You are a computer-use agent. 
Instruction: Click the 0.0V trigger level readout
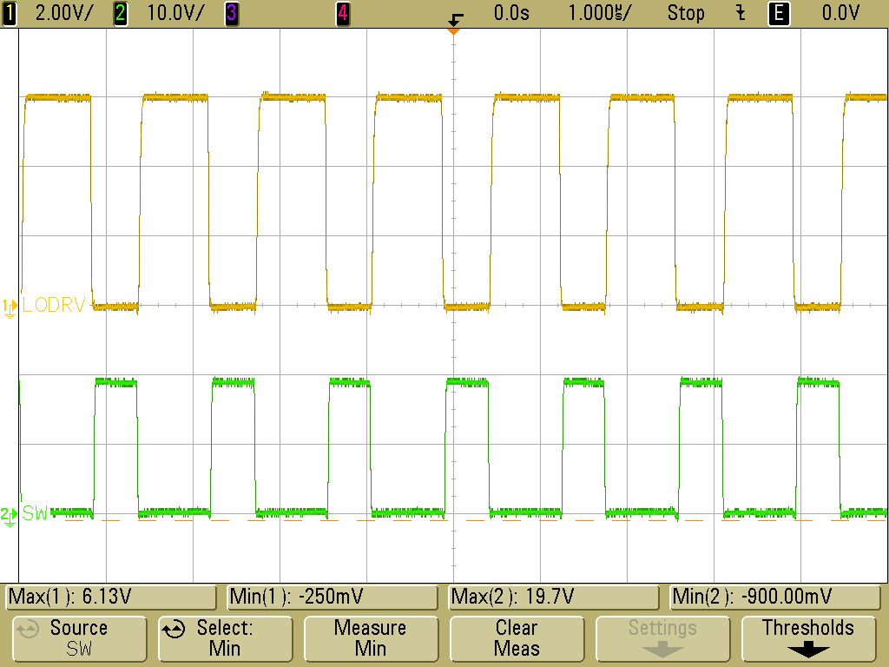tap(840, 13)
